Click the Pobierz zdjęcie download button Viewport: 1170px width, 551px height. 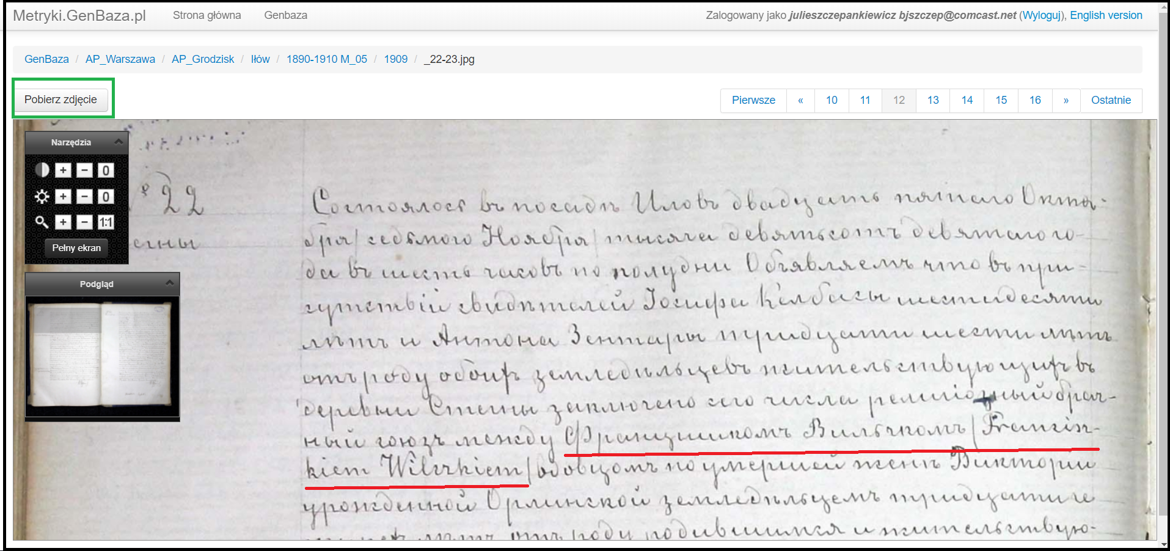point(60,100)
